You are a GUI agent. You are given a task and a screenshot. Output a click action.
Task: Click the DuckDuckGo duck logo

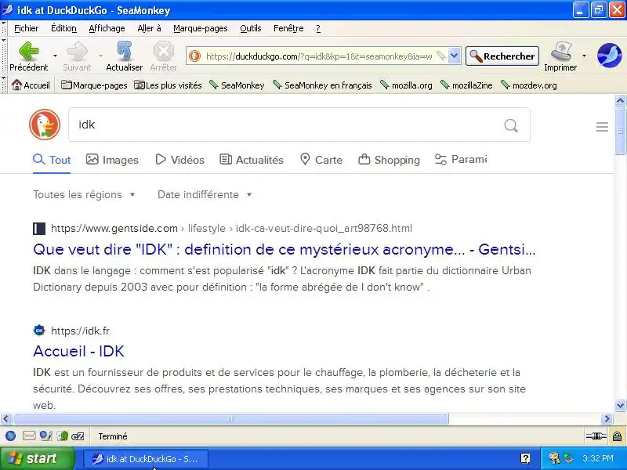tap(45, 125)
